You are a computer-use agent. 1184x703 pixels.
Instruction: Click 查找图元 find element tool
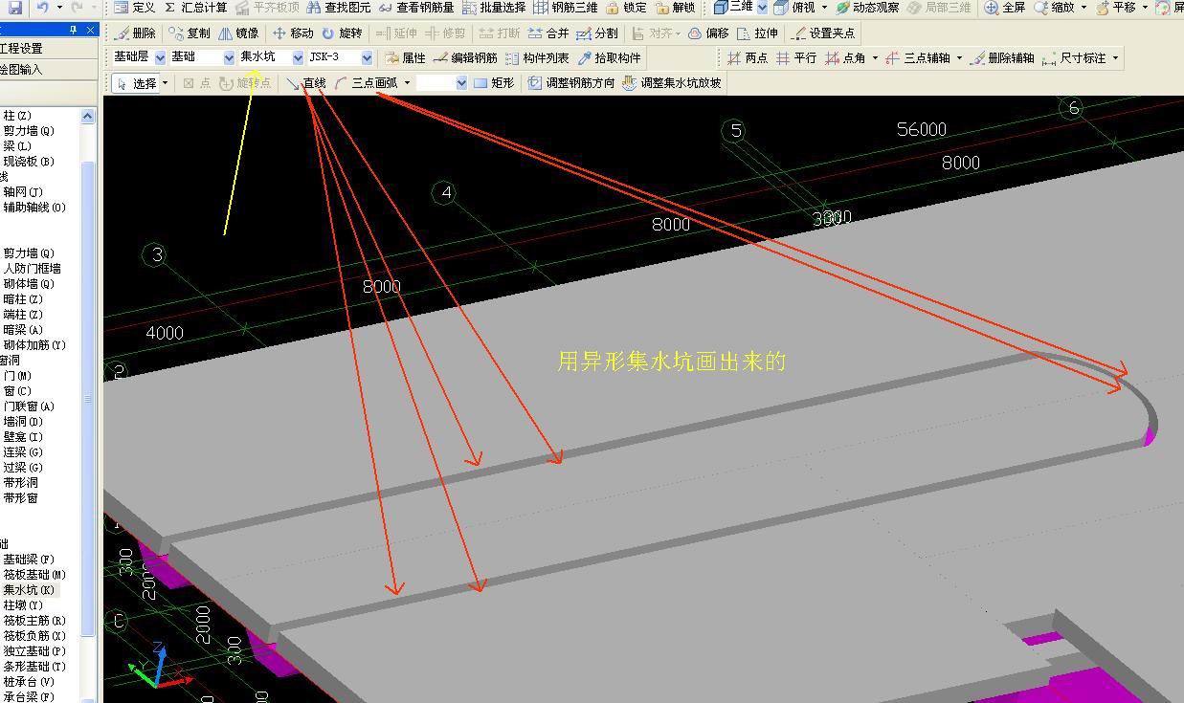coord(338,7)
